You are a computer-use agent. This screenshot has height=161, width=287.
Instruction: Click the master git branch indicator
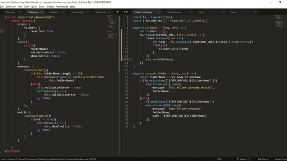pyautogui.click(x=244, y=159)
